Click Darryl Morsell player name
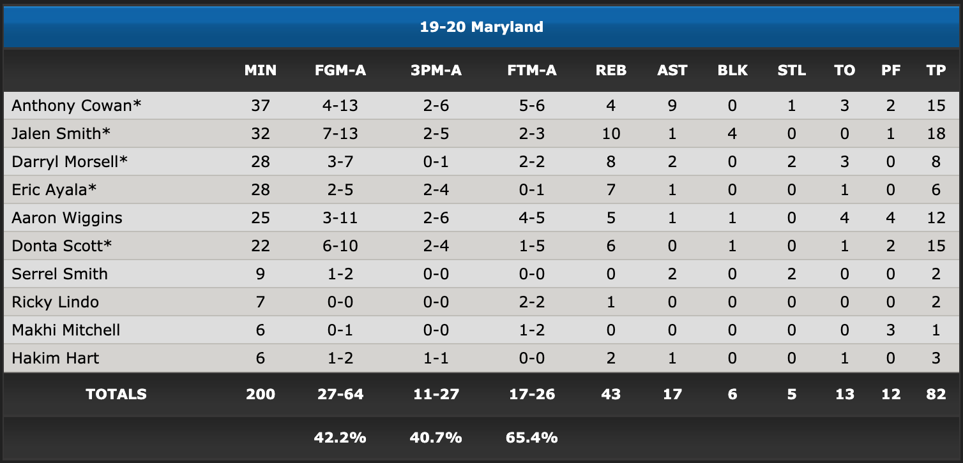 [x=70, y=161]
